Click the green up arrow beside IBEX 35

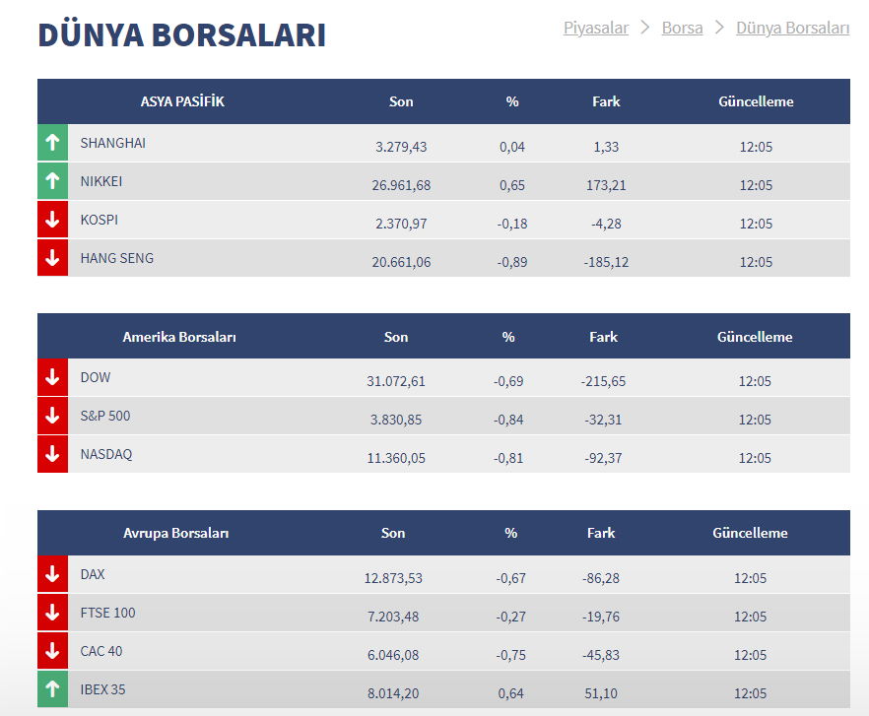pos(52,689)
